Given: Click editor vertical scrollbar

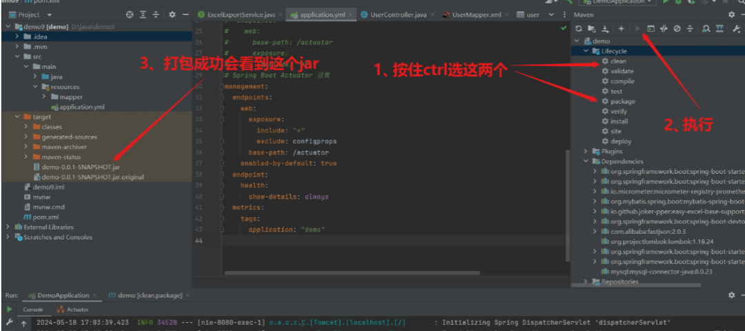Looking at the screenshot, I should pos(567,205).
